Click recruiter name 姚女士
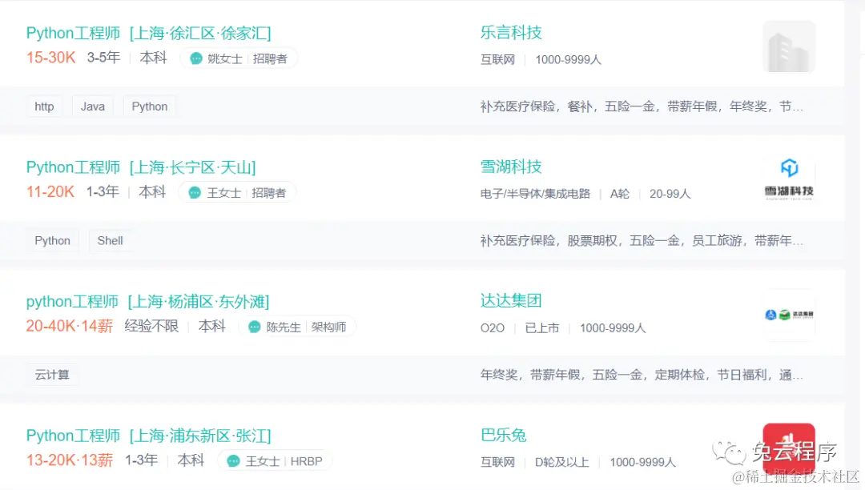This screenshot has height=490, width=865. click(x=225, y=58)
